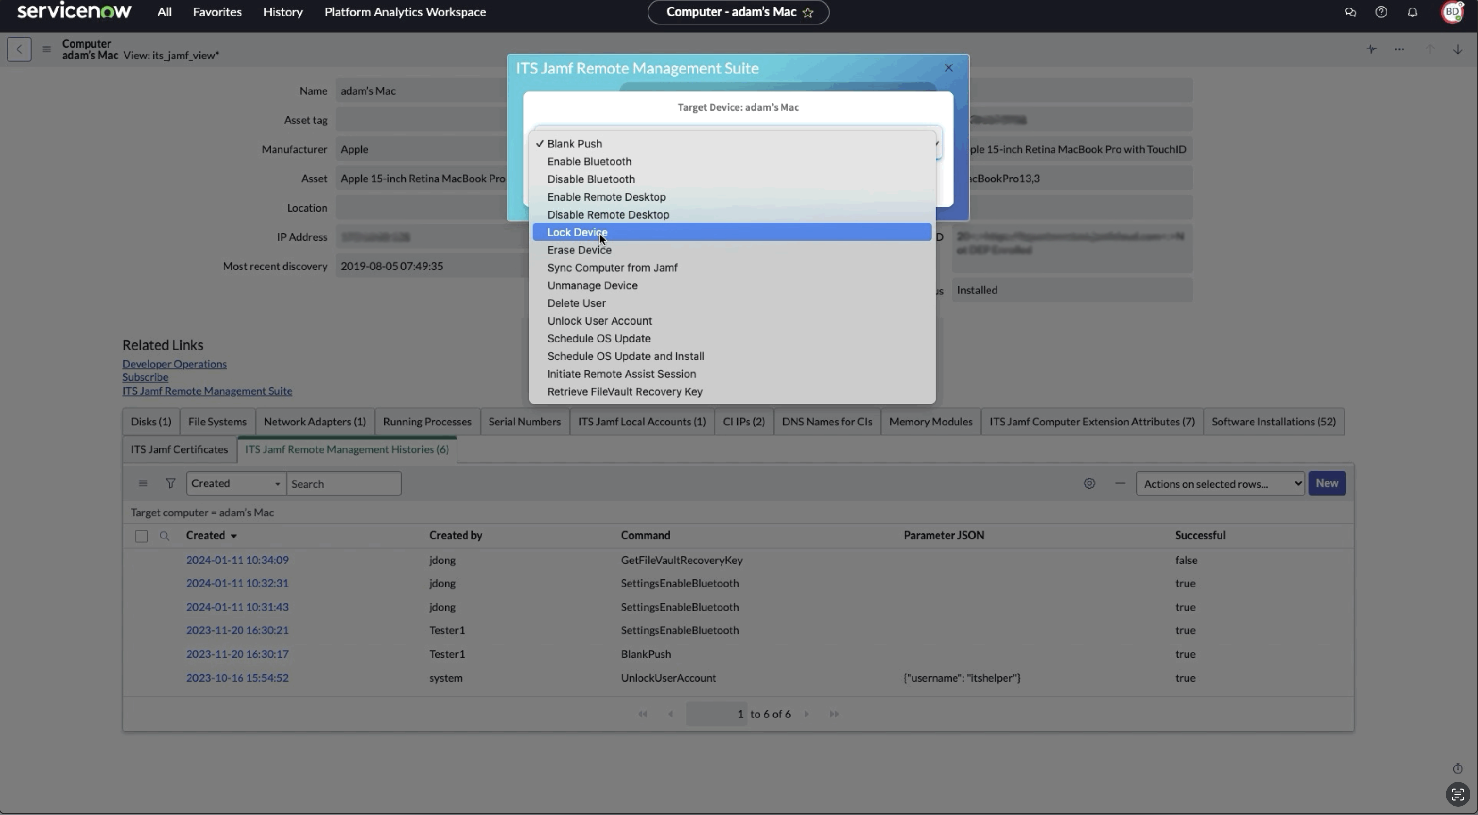Open the All navigation menu
The height and width of the screenshot is (815, 1478).
164,12
